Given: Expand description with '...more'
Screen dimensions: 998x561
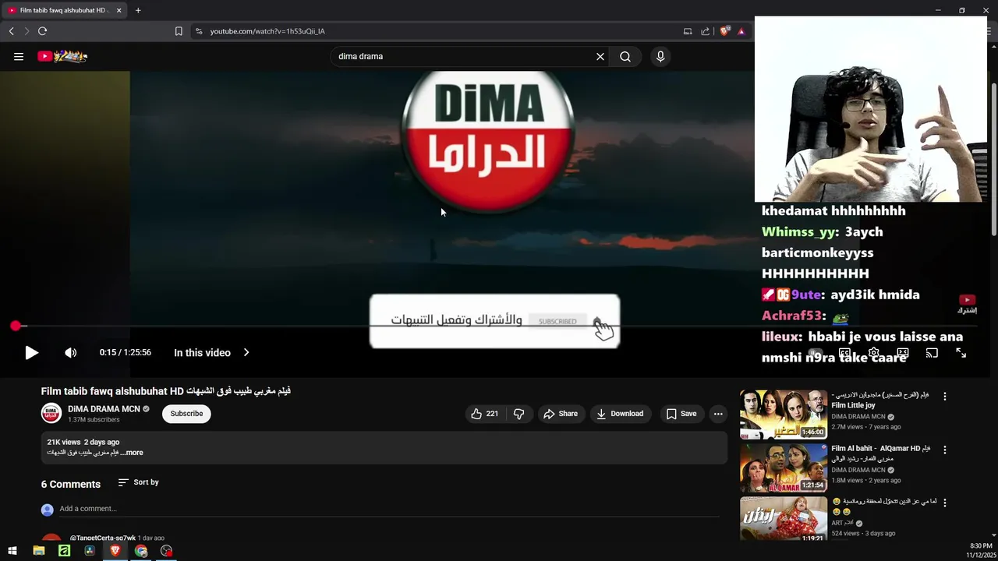Looking at the screenshot, I should click(x=133, y=453).
